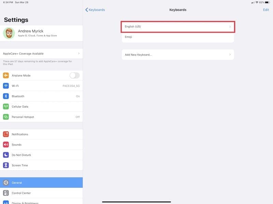
Task: Open Do Not Disturb moon icon
Action: [x=6, y=155]
